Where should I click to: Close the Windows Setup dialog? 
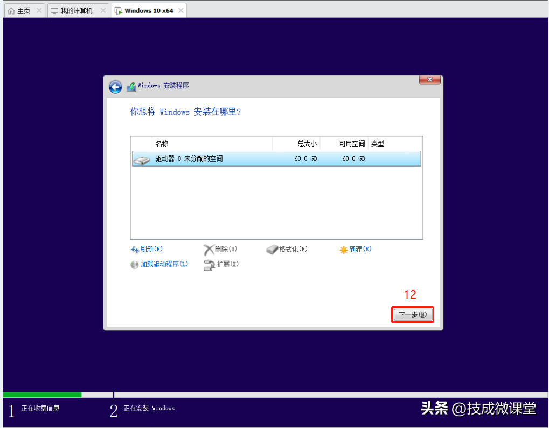click(429, 79)
